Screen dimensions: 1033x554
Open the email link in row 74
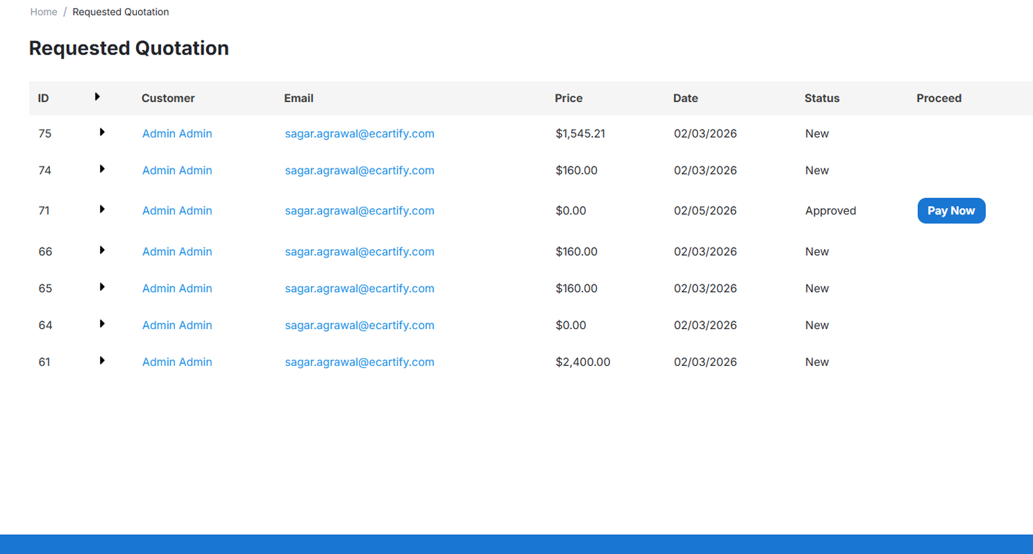pyautogui.click(x=359, y=170)
